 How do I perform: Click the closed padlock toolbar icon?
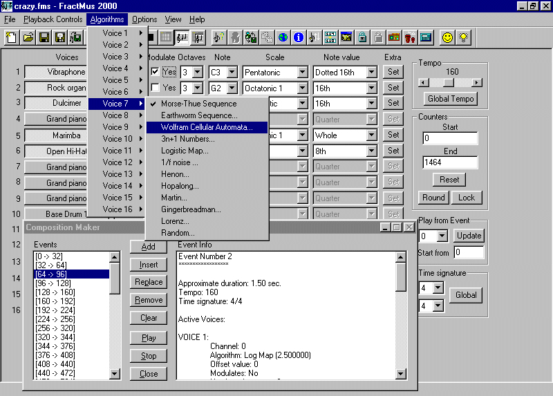[x=362, y=37]
